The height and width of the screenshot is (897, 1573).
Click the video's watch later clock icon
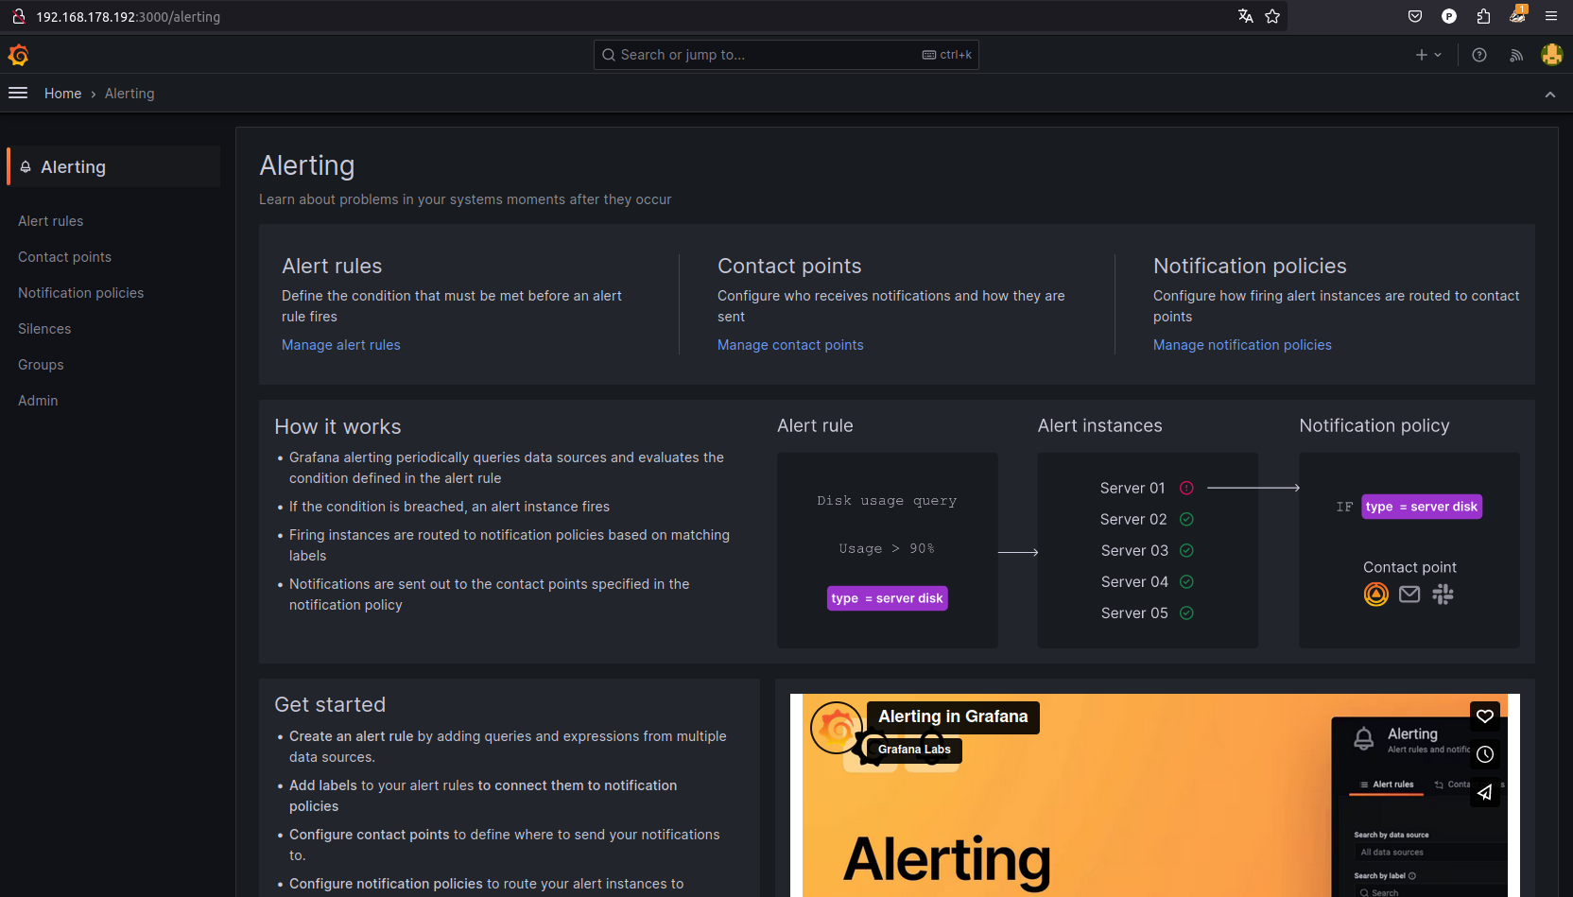coord(1485,754)
